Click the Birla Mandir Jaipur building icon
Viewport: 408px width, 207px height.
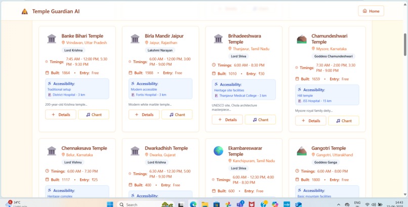coord(135,39)
